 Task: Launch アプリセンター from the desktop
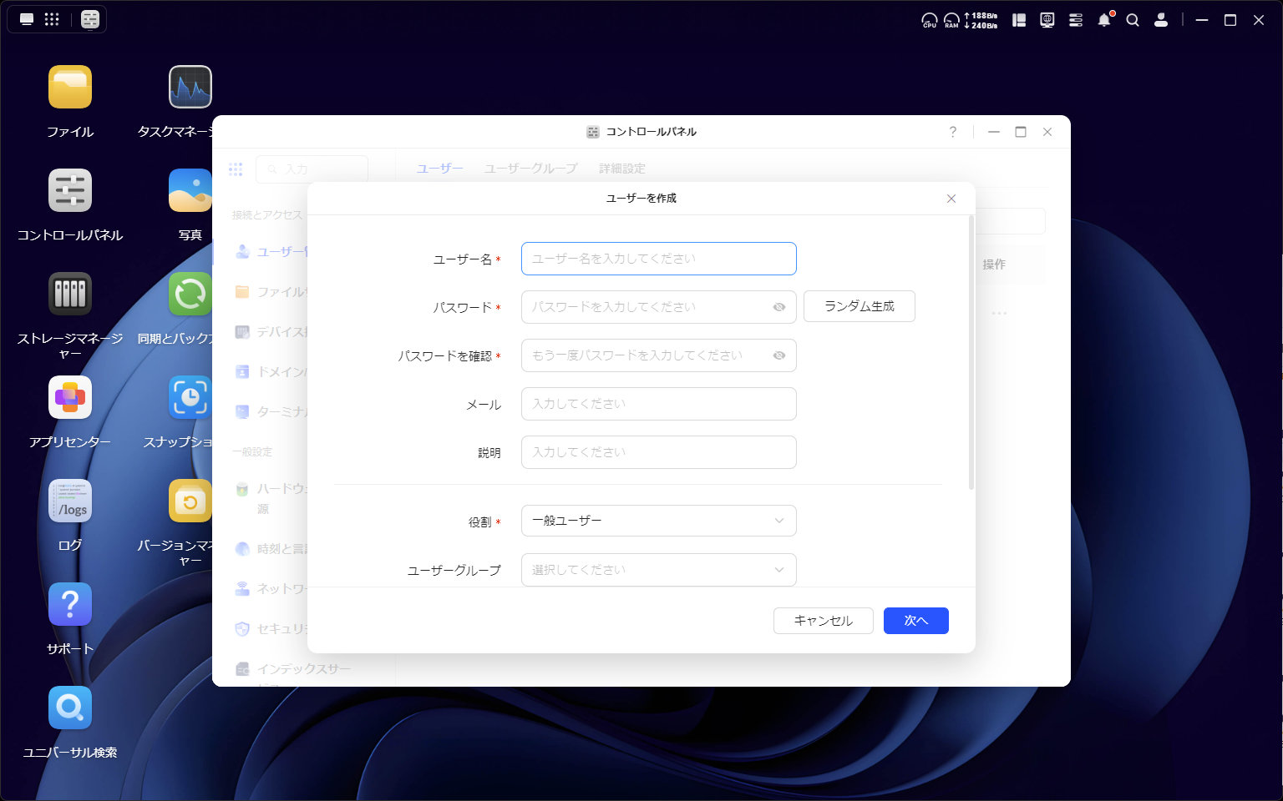[70, 398]
